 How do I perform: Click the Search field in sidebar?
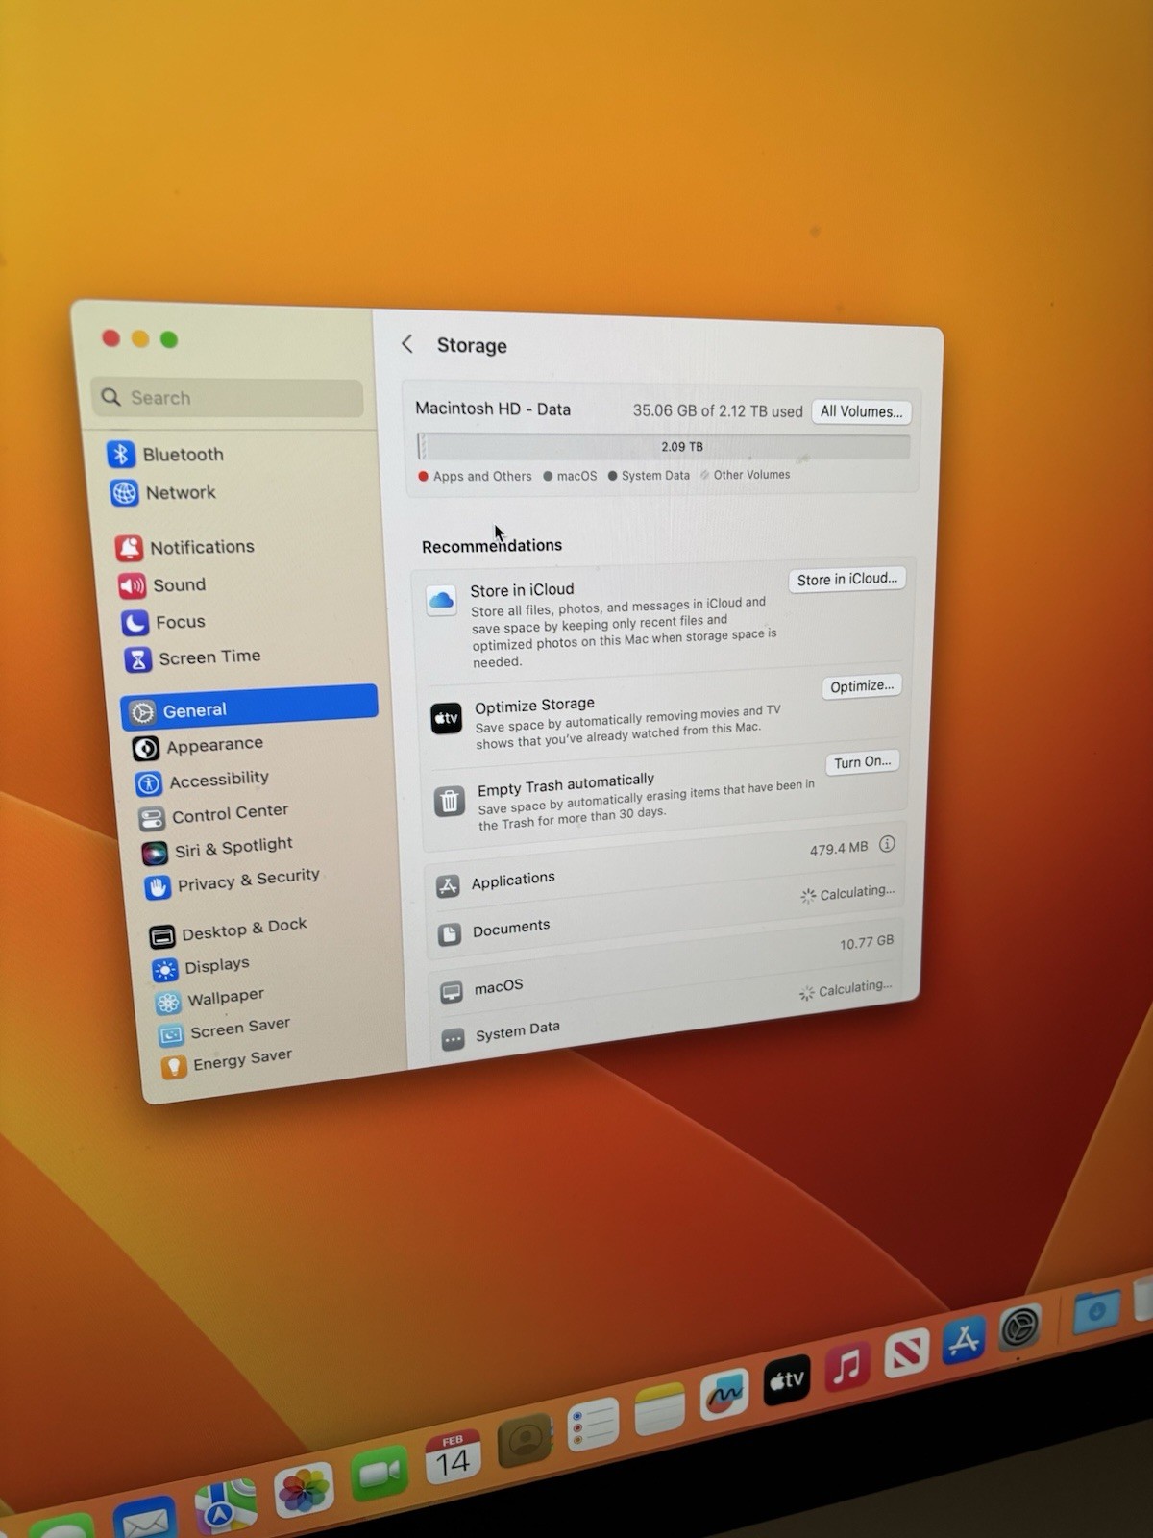(228, 397)
